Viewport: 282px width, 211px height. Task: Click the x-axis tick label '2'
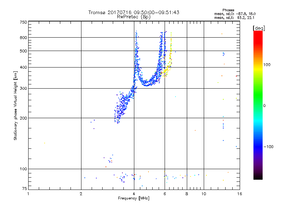click(x=81, y=194)
